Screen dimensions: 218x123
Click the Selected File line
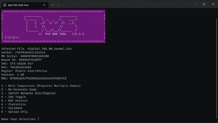tap(36, 49)
